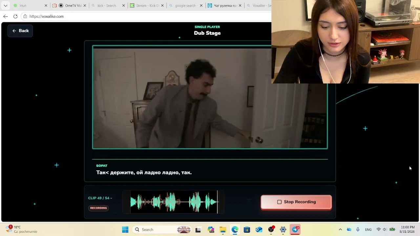Open Microsoft Store from the taskbar
Screen dimensions: 420x236
(247, 230)
